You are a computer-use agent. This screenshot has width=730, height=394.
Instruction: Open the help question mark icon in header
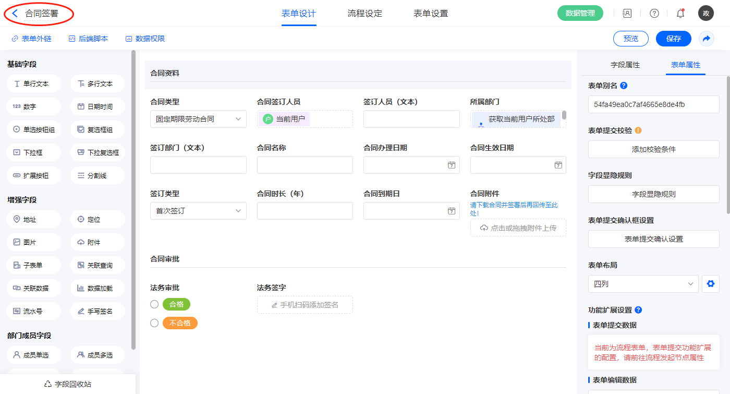pyautogui.click(x=654, y=14)
